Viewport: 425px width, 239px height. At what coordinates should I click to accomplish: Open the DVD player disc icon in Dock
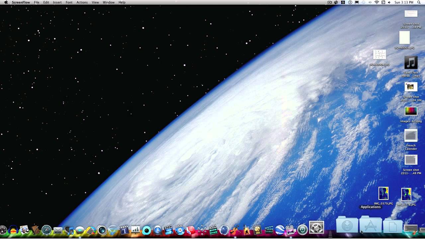tap(180, 230)
